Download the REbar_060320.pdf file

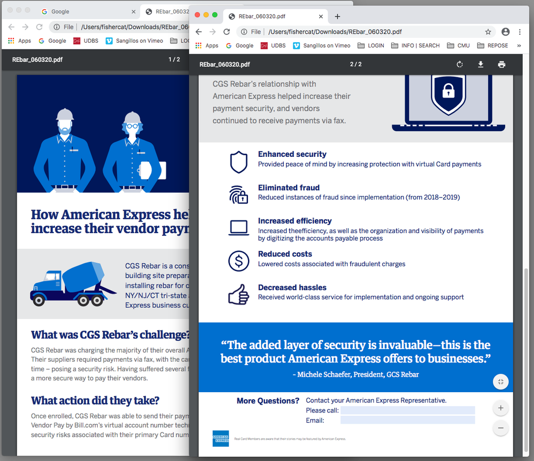(481, 64)
